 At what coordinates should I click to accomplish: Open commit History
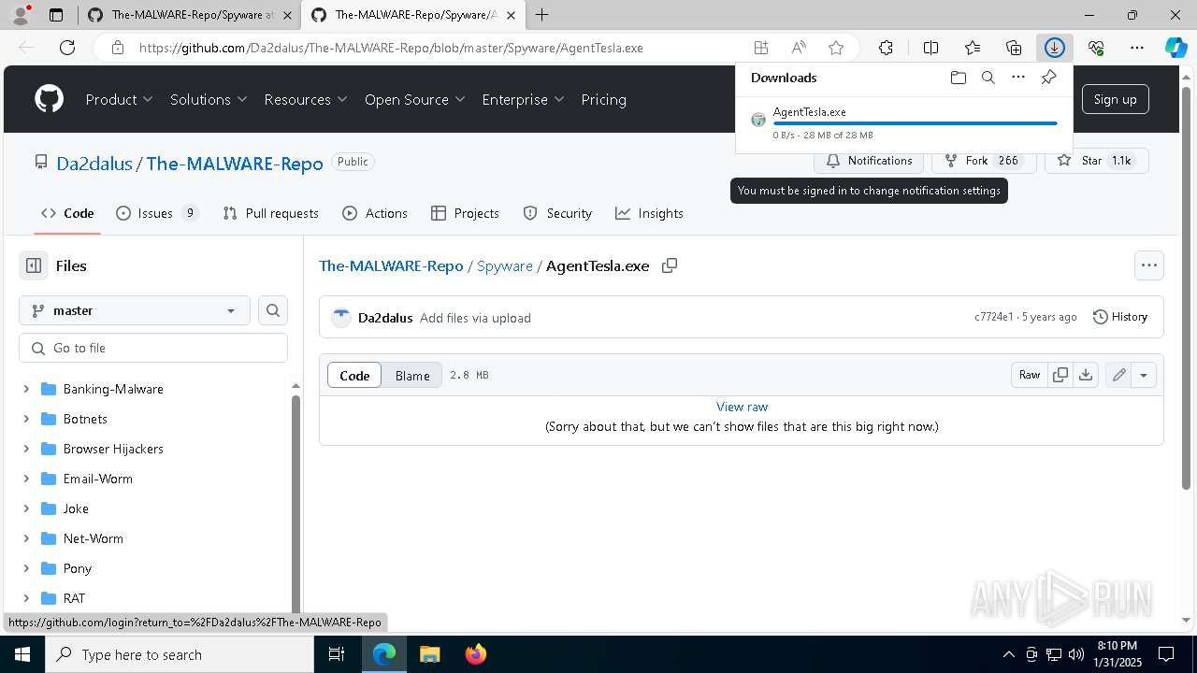[1120, 317]
